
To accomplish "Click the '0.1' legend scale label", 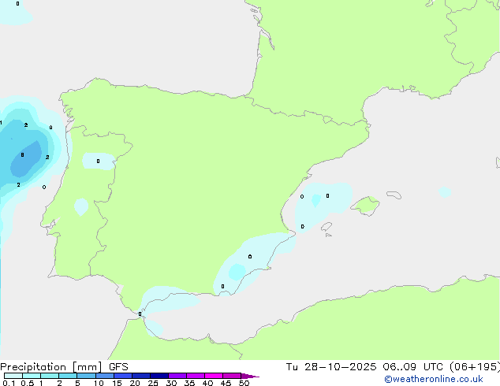I will [x=9, y=383].
